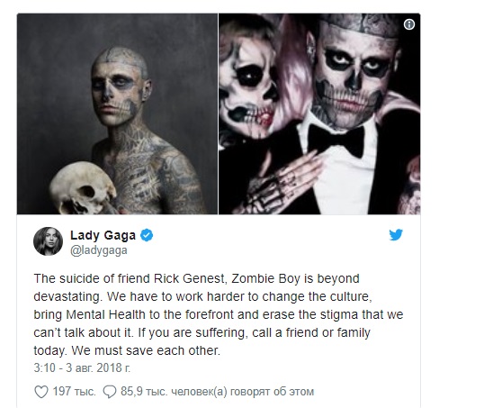
Task: Click the tweet text about Rick Genest
Action: tap(219, 314)
